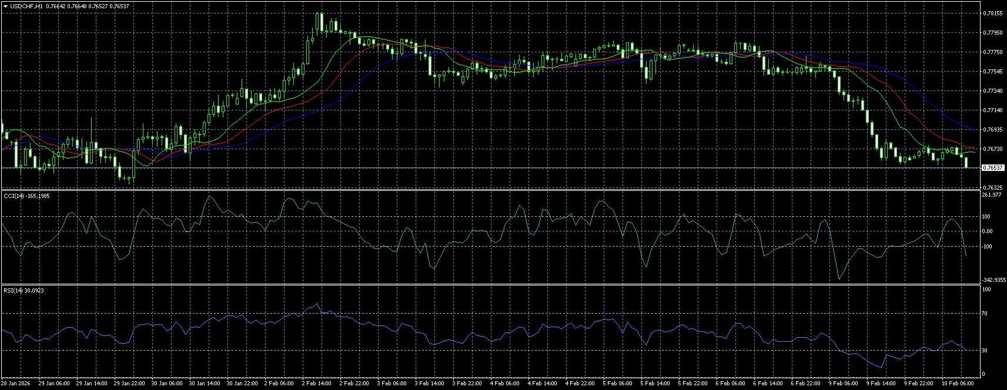Click the 0.77545 price level
The height and width of the screenshot is (390, 1007).
pyautogui.click(x=992, y=71)
